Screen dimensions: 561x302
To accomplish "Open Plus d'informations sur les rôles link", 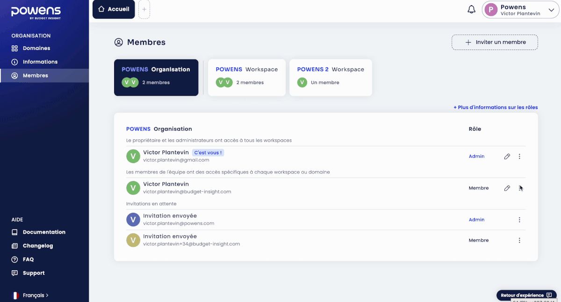I will pyautogui.click(x=496, y=108).
